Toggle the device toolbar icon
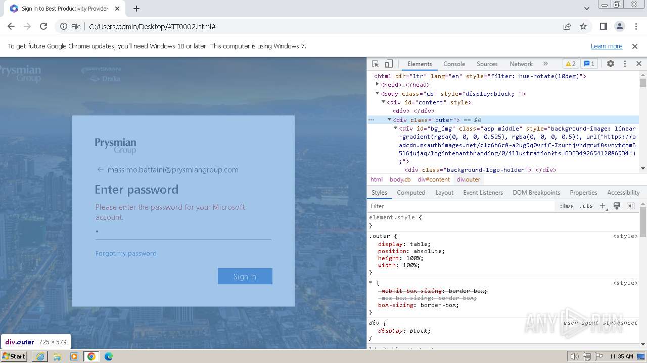This screenshot has width=647, height=363. point(389,64)
